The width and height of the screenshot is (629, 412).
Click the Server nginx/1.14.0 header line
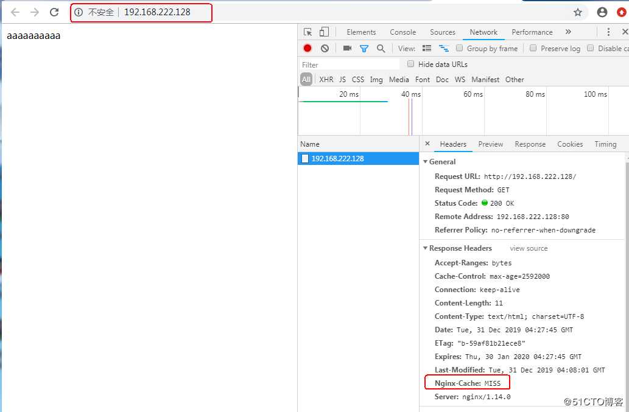tap(473, 397)
